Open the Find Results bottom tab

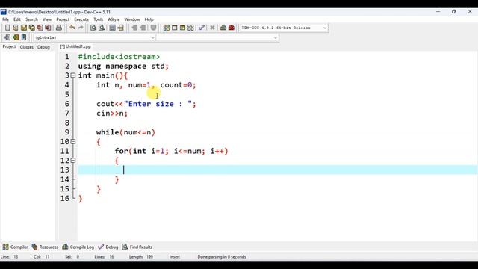click(x=137, y=247)
